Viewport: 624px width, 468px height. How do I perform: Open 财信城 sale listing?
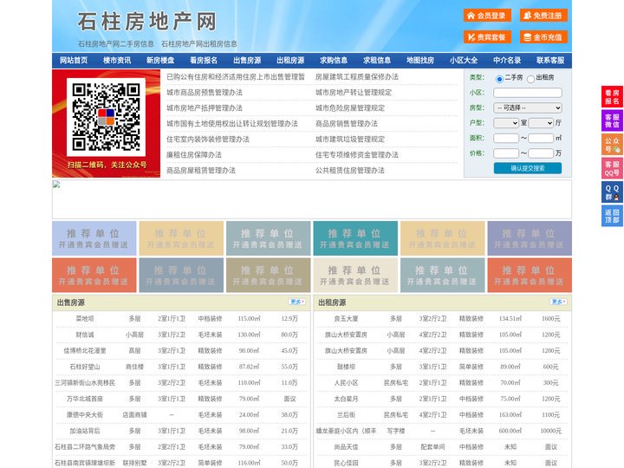[85, 335]
